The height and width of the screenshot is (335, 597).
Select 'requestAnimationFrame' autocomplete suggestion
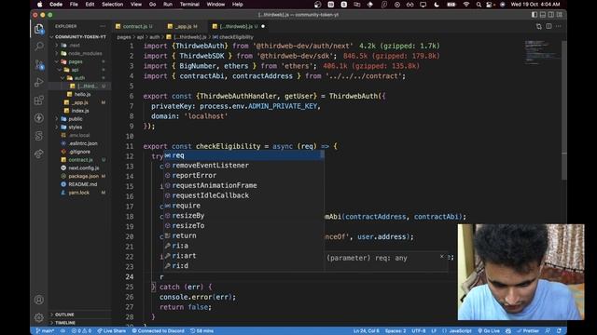pyautogui.click(x=243, y=185)
